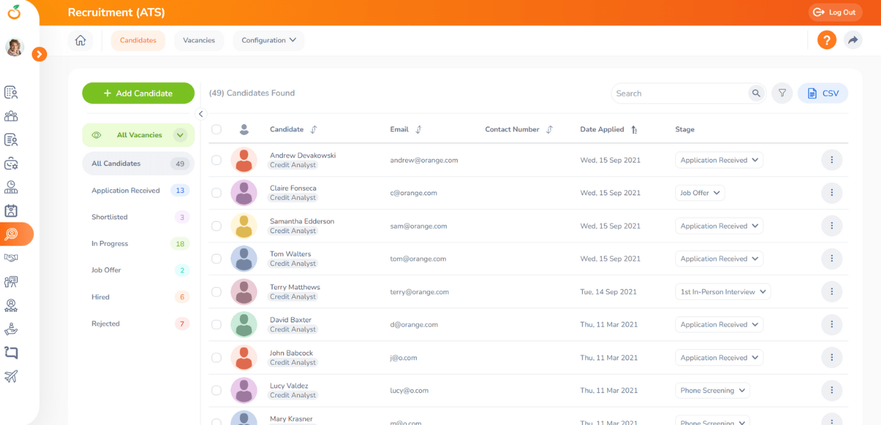Select the handshake icon in the sidebar
The height and width of the screenshot is (425, 881).
pyautogui.click(x=10, y=258)
